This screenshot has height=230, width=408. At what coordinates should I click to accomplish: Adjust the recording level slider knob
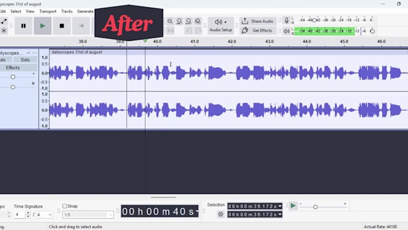pos(314,20)
